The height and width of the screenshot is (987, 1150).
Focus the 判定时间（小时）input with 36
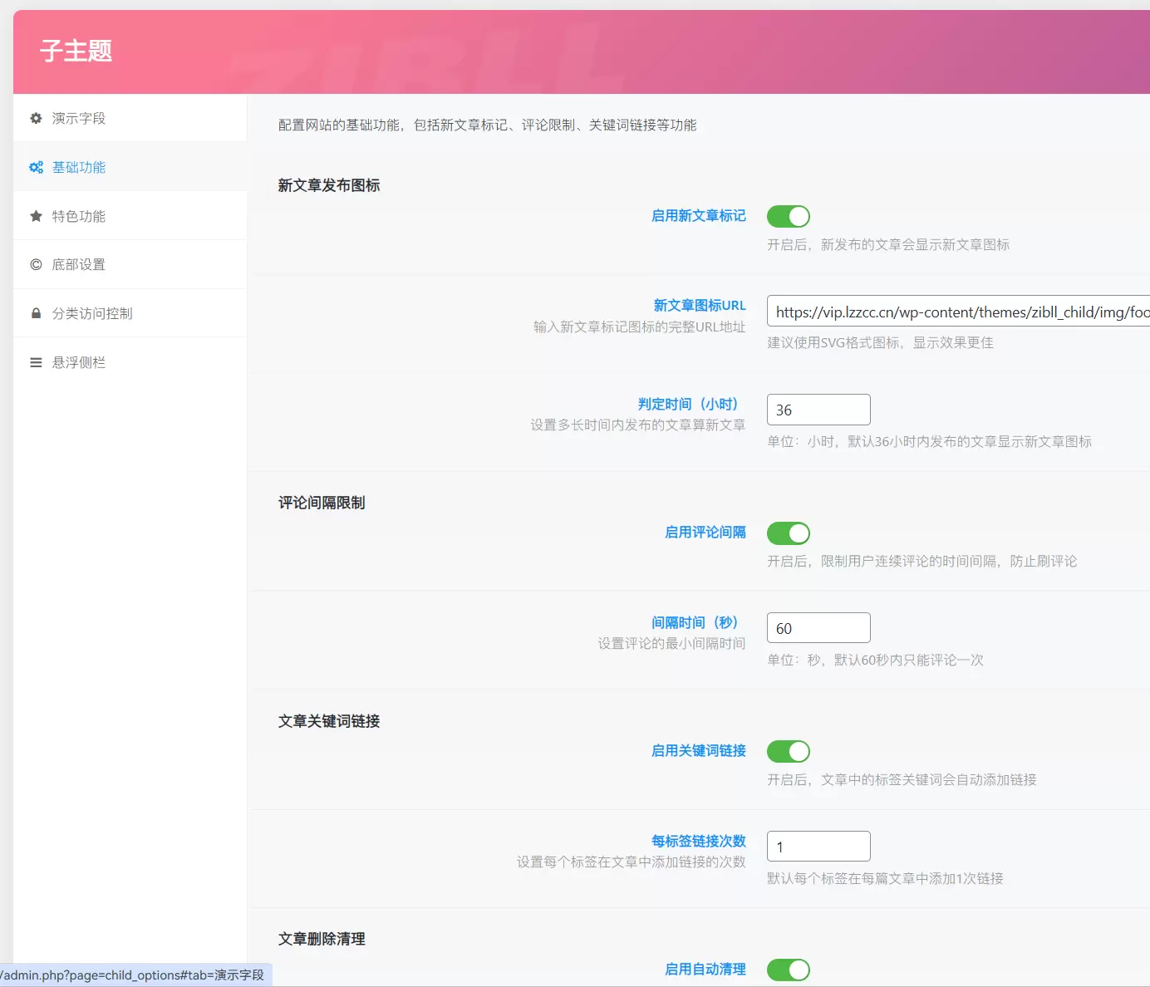pyautogui.click(x=818, y=410)
